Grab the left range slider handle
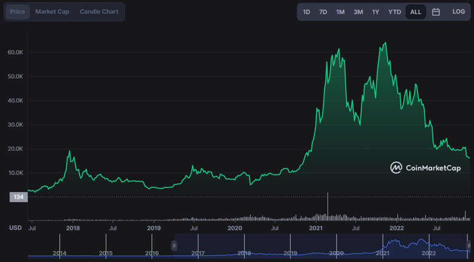 [174, 246]
